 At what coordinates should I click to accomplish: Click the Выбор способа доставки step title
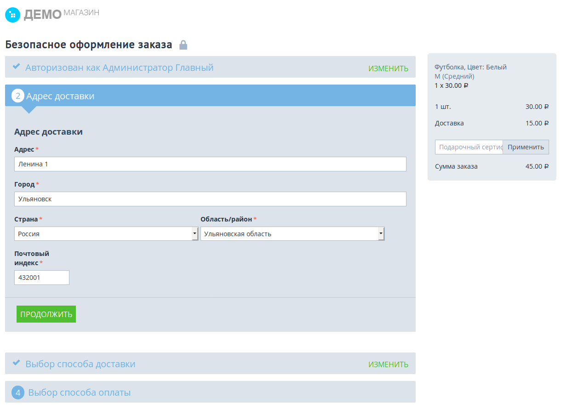[80, 364]
